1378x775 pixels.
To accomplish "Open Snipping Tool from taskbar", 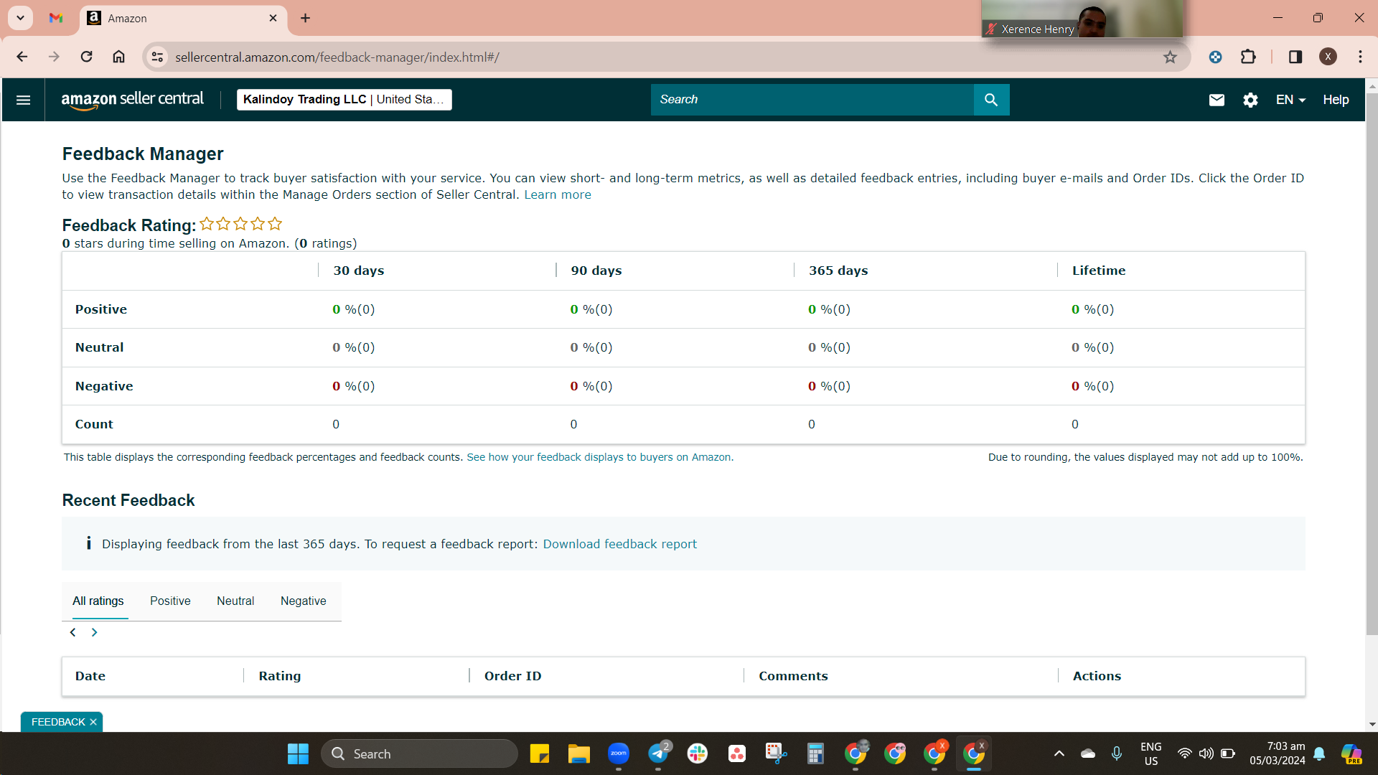I will (776, 754).
